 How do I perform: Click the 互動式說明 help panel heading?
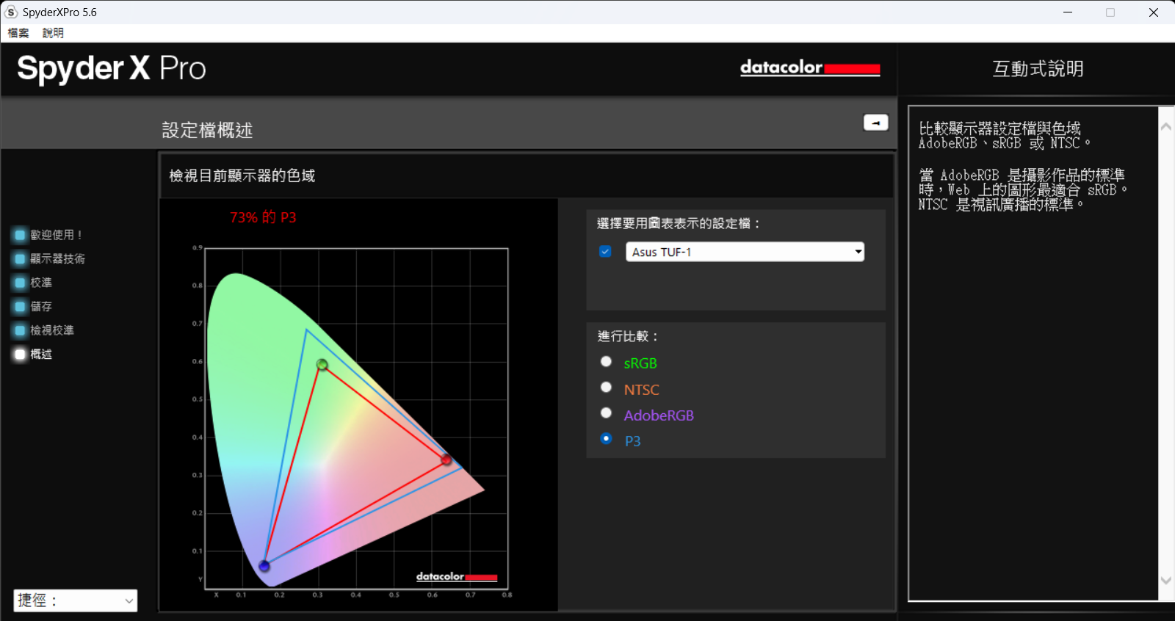[x=1038, y=68]
